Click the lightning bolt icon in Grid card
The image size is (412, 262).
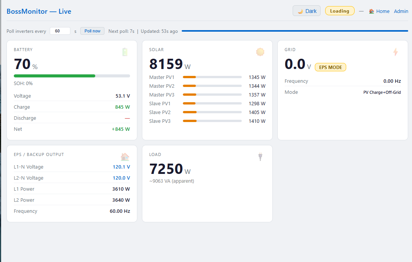coord(396,52)
